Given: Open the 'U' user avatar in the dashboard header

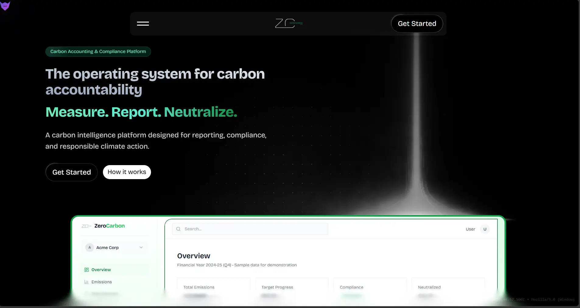Looking at the screenshot, I should [484, 229].
